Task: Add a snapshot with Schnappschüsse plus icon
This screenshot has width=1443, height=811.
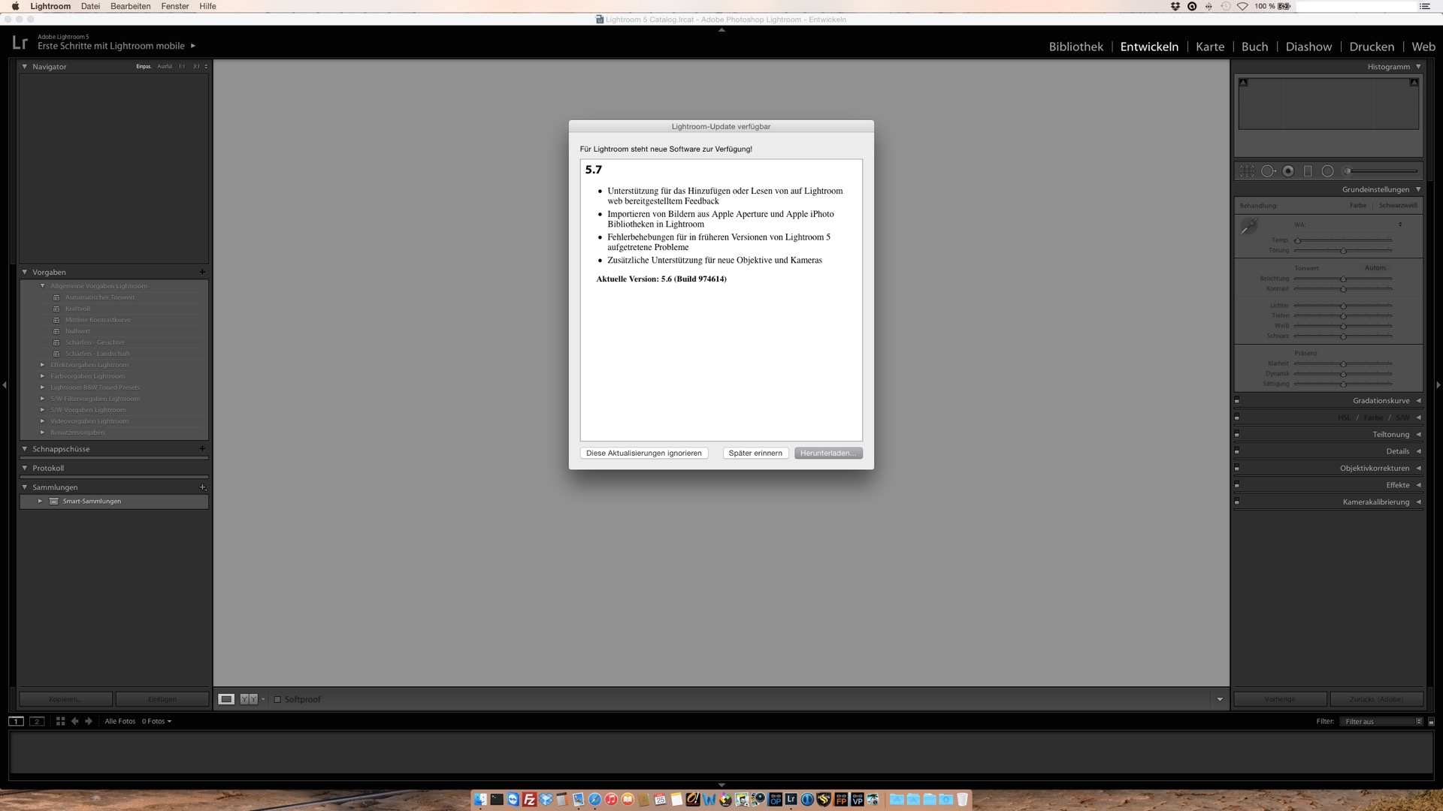Action: click(x=202, y=449)
